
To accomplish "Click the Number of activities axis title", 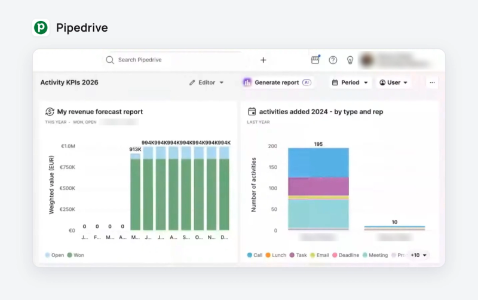I will 253,185.
